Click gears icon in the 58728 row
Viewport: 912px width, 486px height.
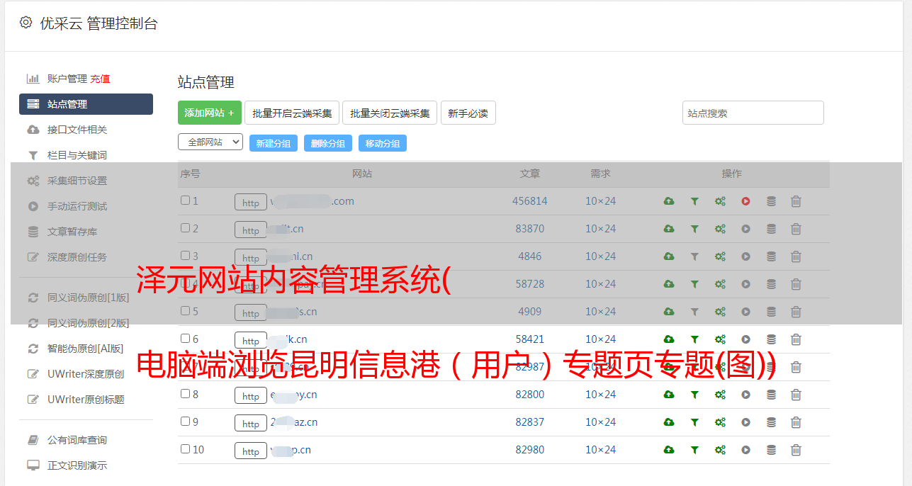(720, 284)
